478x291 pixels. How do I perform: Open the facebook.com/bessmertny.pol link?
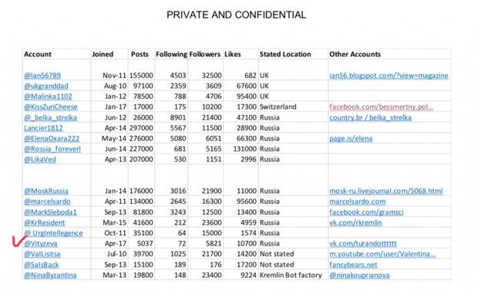[x=381, y=107]
